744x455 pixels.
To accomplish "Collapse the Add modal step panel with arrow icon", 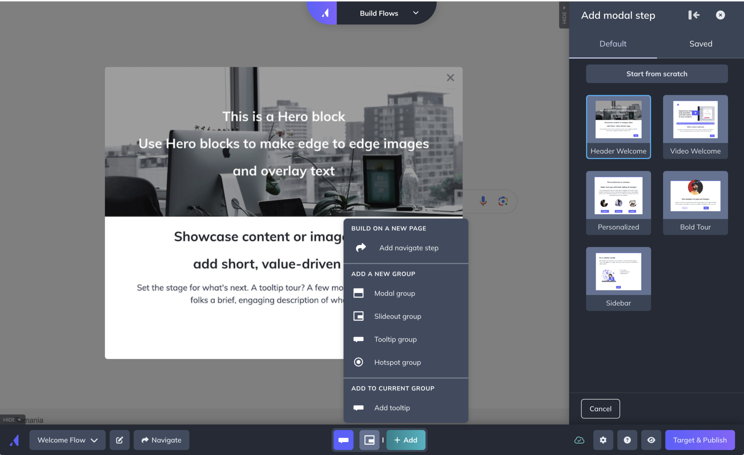I will click(x=694, y=15).
